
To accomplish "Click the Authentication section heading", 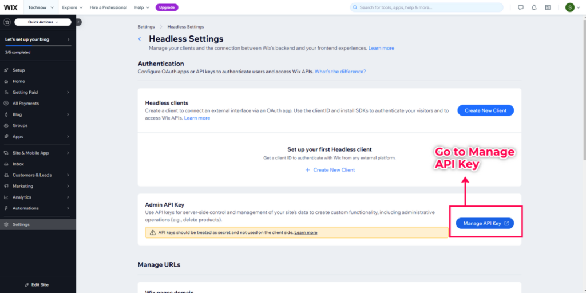I will point(161,64).
